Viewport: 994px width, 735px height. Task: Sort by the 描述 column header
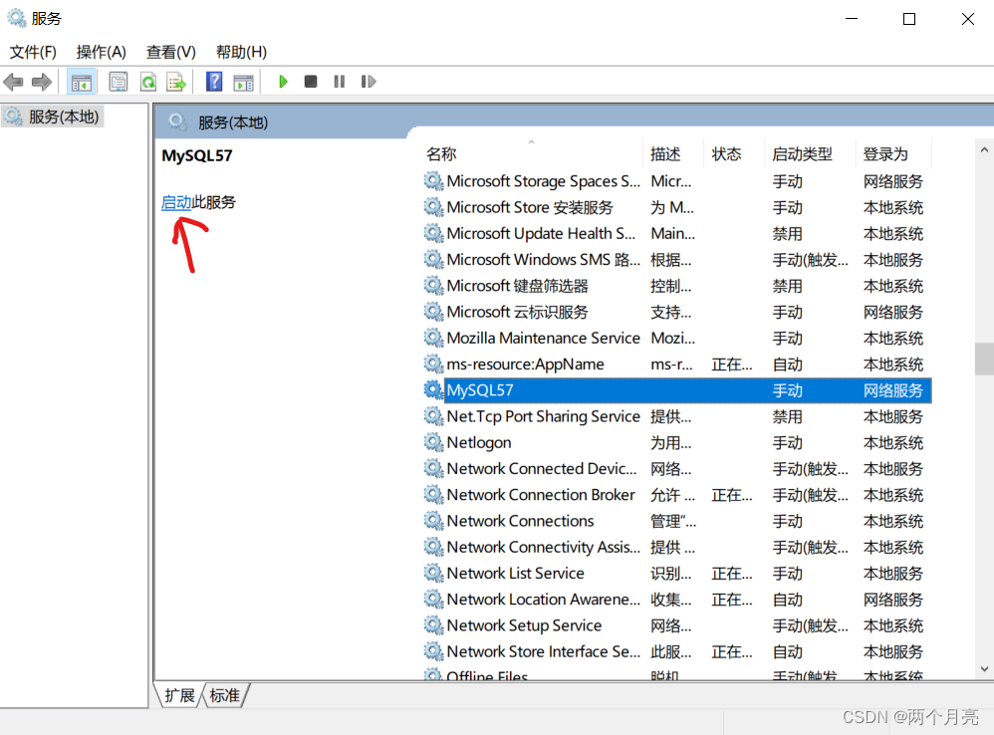673,154
